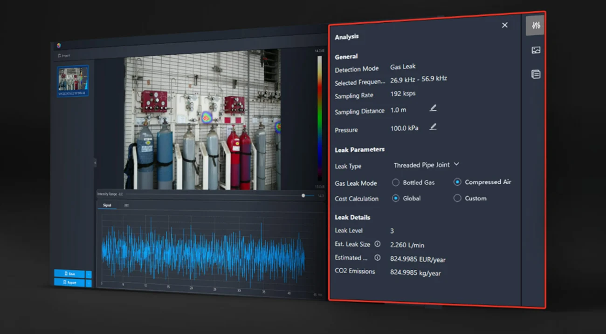Choose Custom cost calculation
This screenshot has width=606, height=334.
(457, 198)
